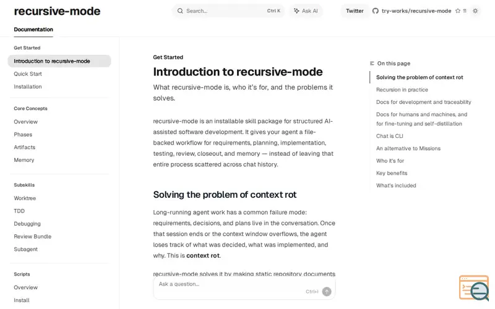Click the recursive-mode site logo
Viewport: 495px width, 309px height.
pos(57,11)
